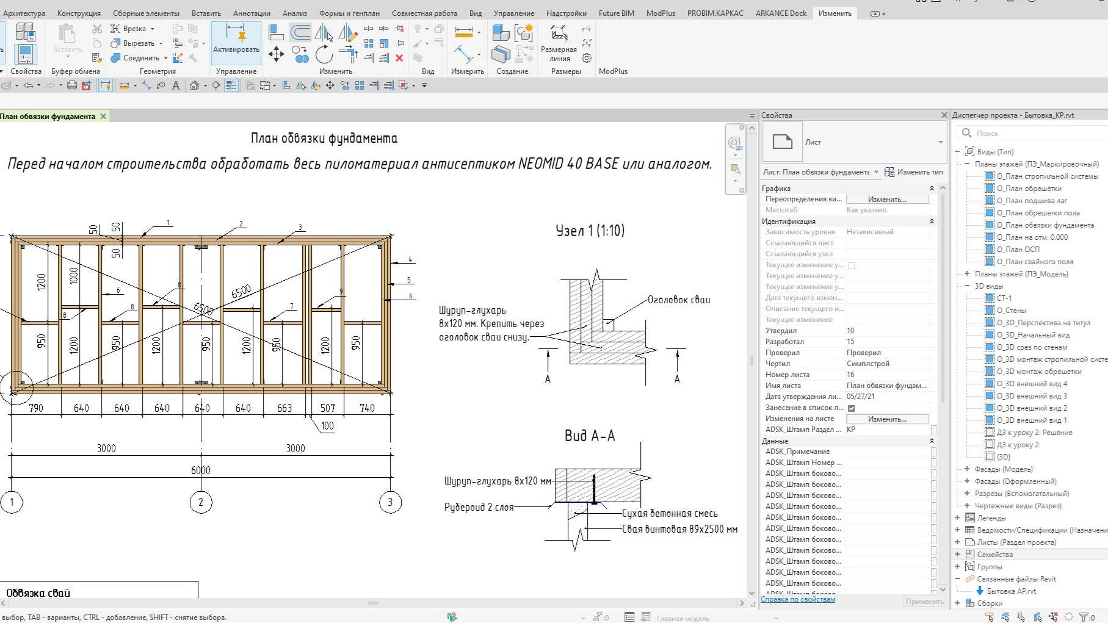Collapse the 3D виды tree branch
The image size is (1108, 623).
968,285
